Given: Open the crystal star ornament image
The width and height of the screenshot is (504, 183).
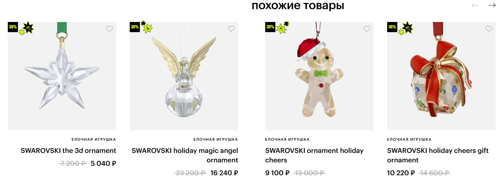Looking at the screenshot, I should point(62,76).
